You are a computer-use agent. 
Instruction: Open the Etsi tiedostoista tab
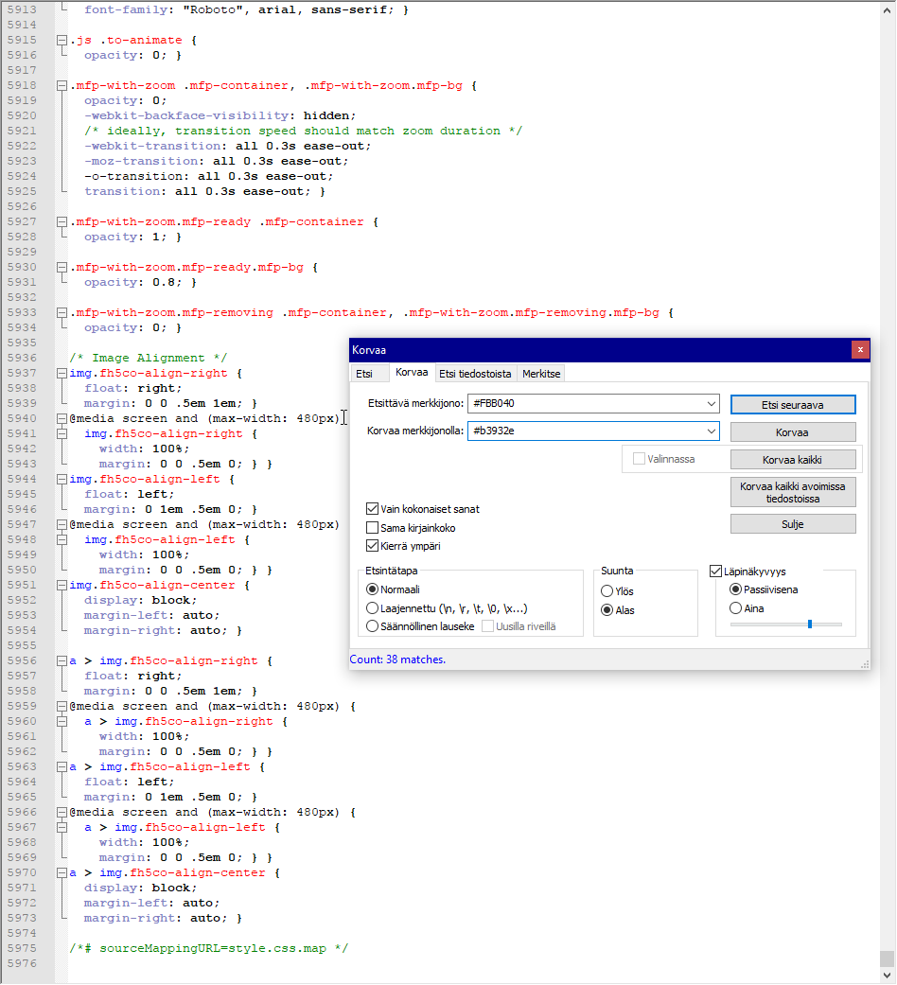(475, 374)
